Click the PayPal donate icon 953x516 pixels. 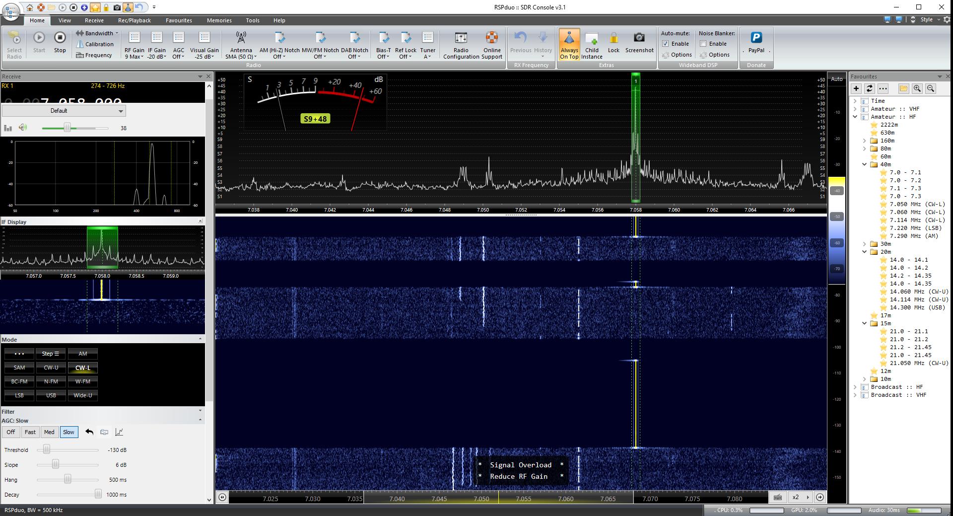coord(756,38)
